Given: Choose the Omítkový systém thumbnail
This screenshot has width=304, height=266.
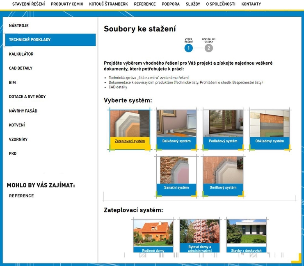Looking at the screenshot, I should pyautogui.click(x=223, y=175).
